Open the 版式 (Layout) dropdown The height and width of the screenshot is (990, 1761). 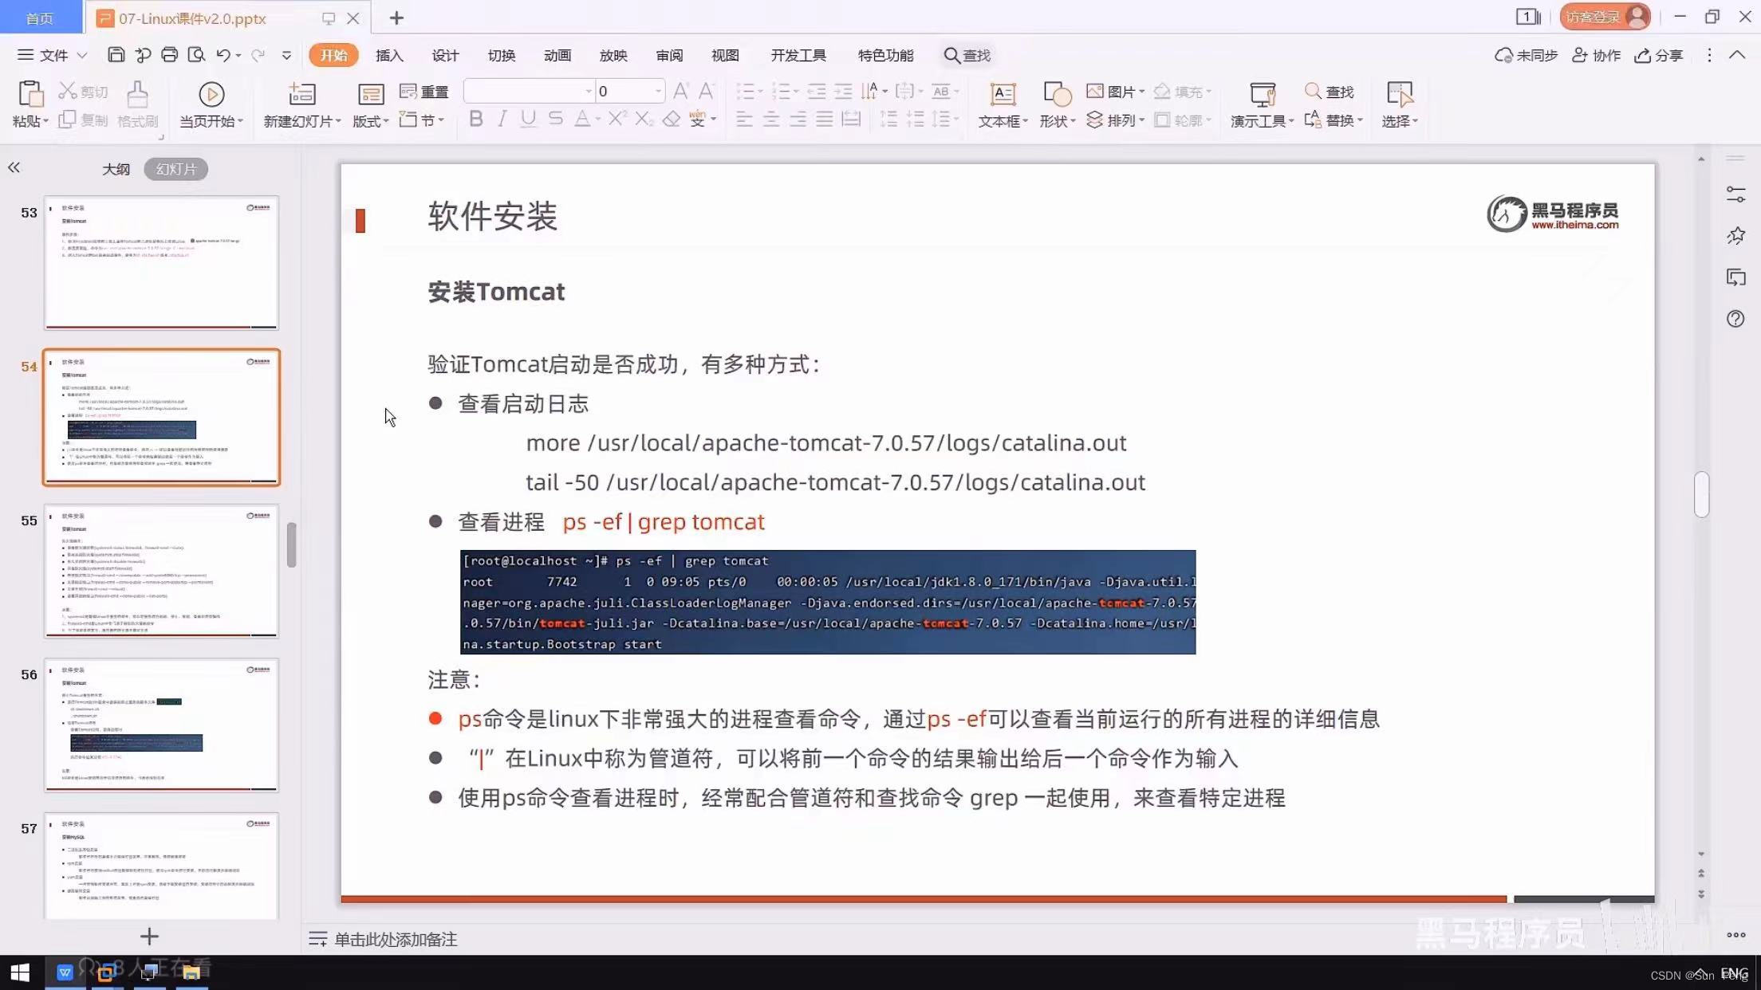tap(371, 121)
